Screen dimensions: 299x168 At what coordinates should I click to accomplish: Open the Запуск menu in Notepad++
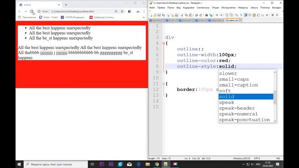(254, 7)
